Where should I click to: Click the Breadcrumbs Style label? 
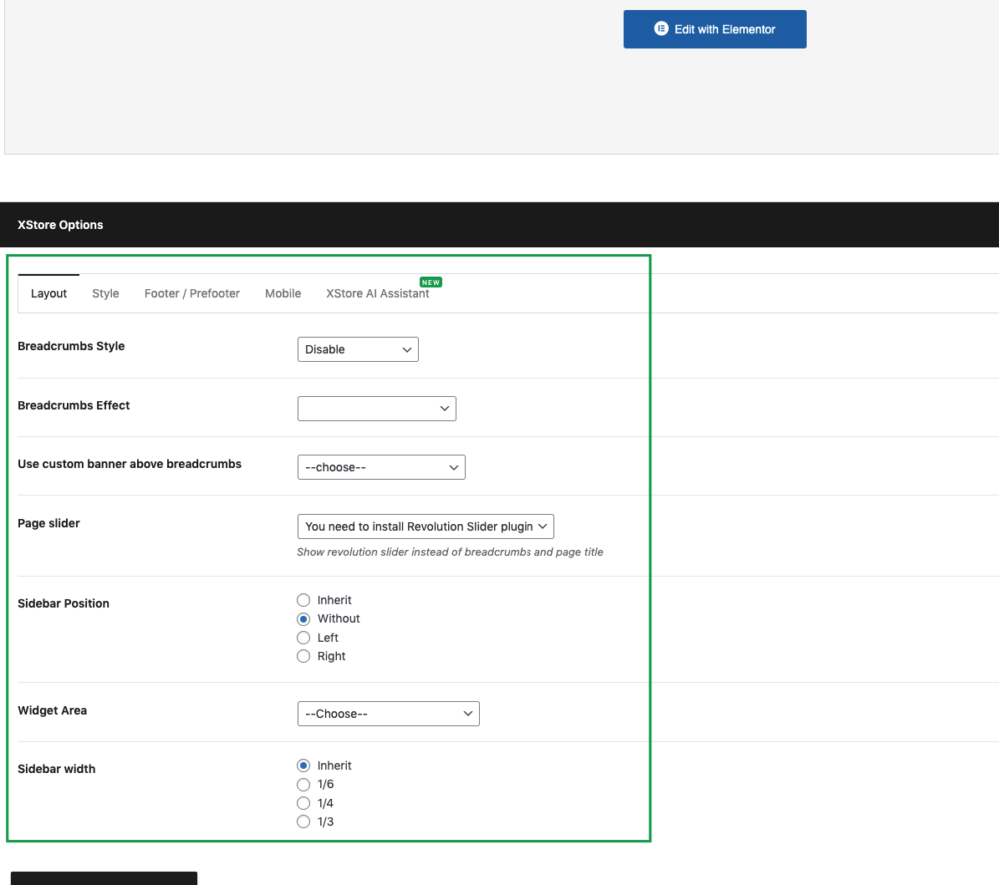click(x=71, y=346)
